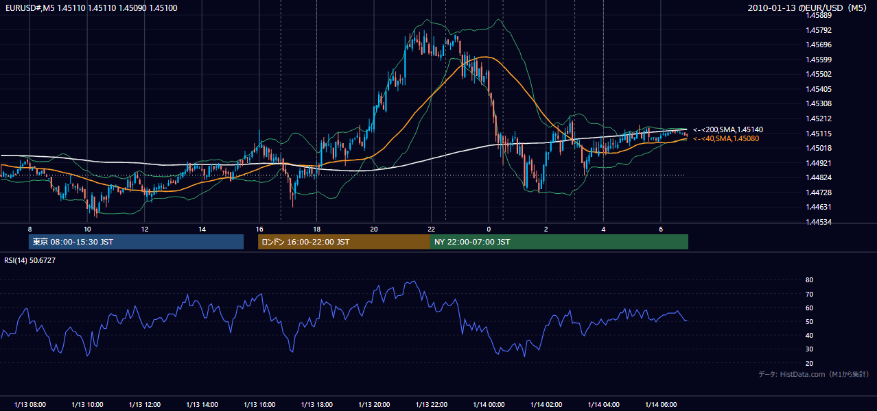Image resolution: width=877 pixels, height=411 pixels.
Task: Click the bottom time label 1/13 18:00
Action: (x=316, y=405)
